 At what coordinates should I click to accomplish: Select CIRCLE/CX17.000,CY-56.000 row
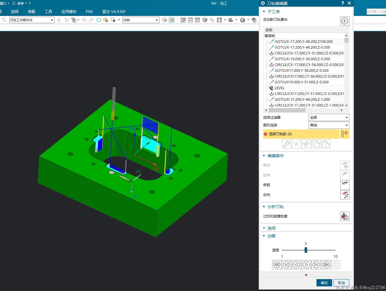(x=304, y=76)
